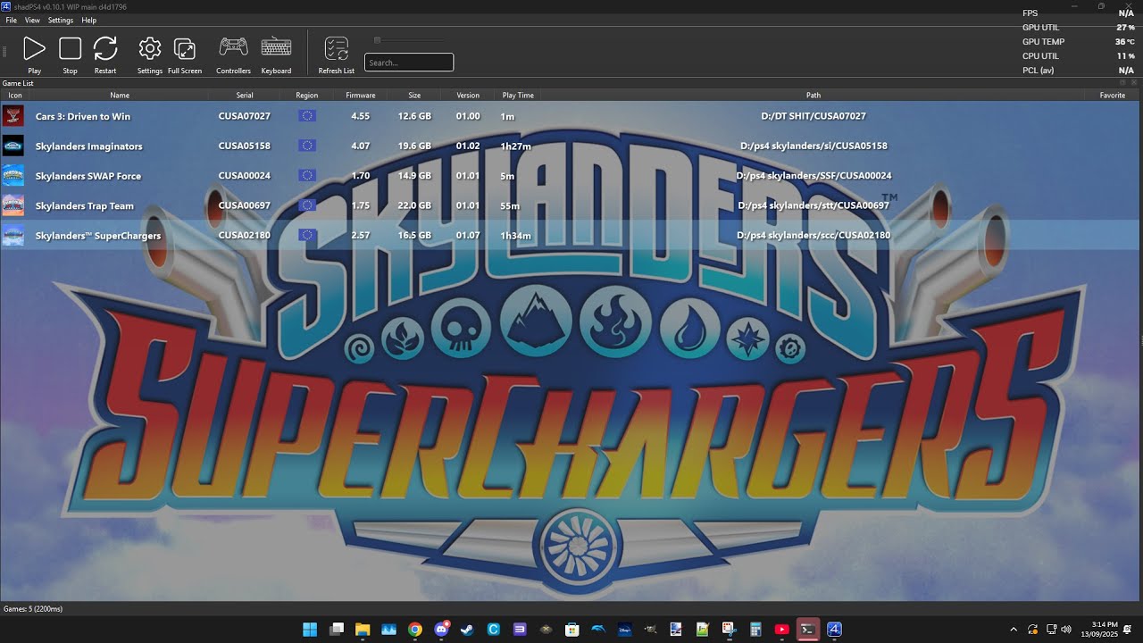This screenshot has width=1143, height=643.
Task: Open the notifications bell in tray
Action: pyautogui.click(x=1128, y=630)
